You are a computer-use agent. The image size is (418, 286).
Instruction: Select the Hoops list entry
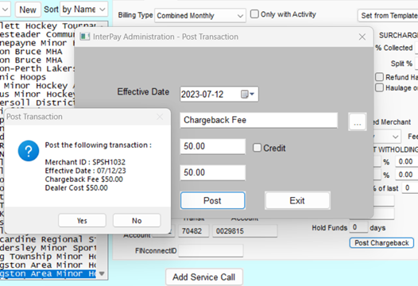click(37, 77)
